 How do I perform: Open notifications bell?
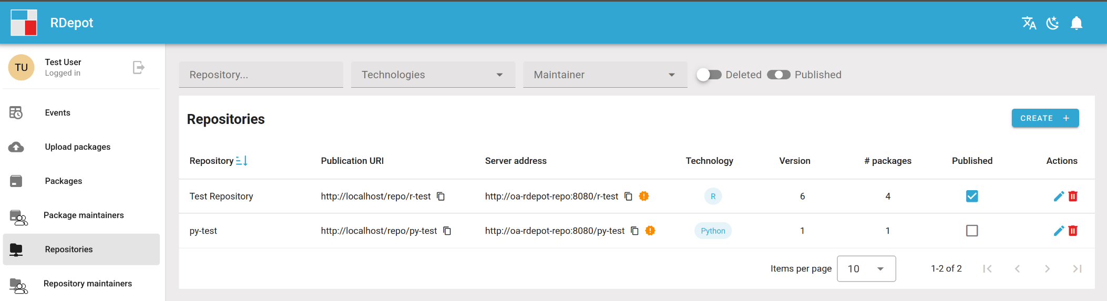pos(1077,23)
